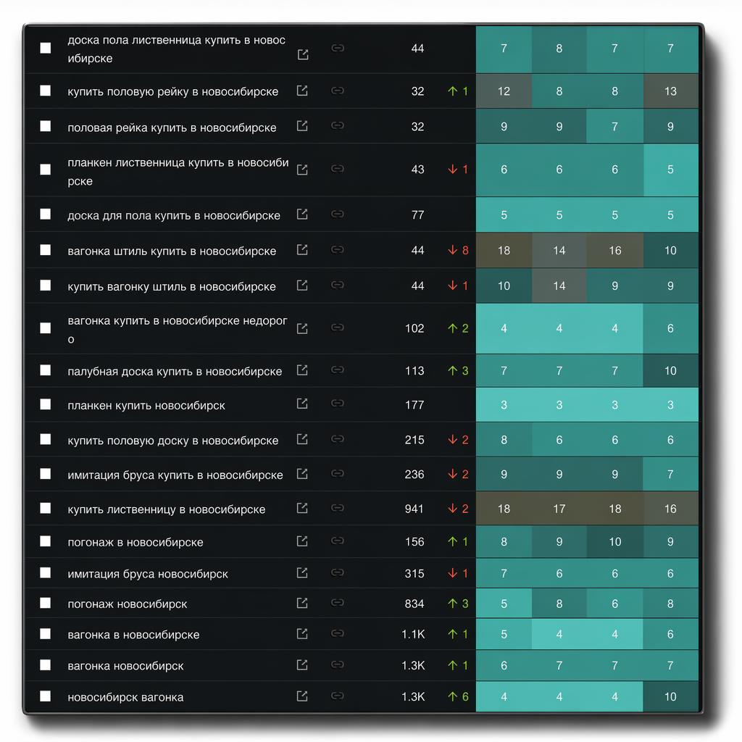Open external link for 'имитация бруса новосибирск'
This screenshot has height=742, width=742.
click(x=302, y=573)
